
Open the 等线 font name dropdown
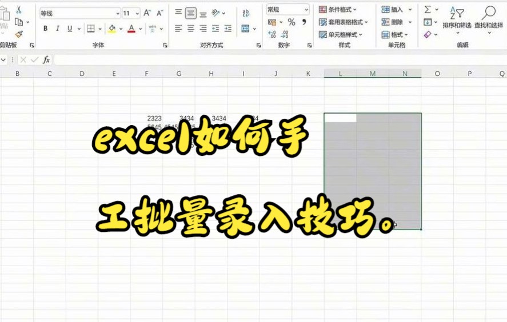pyautogui.click(x=118, y=13)
